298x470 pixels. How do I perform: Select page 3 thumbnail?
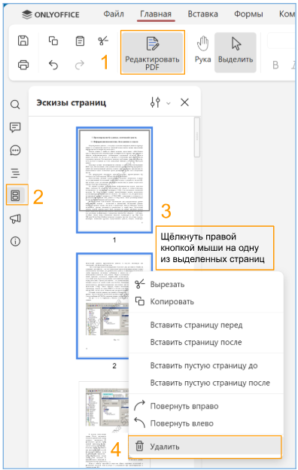[x=104, y=424]
